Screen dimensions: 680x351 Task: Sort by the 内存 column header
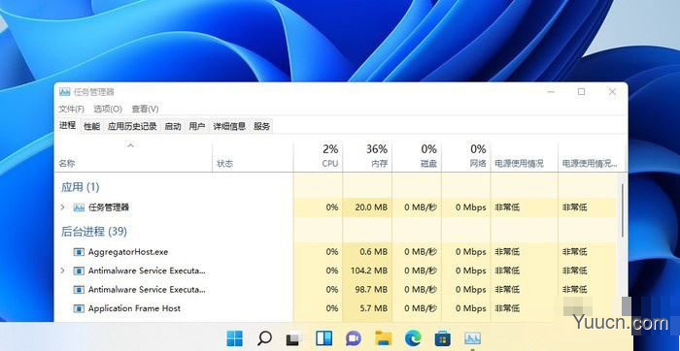coord(367,156)
